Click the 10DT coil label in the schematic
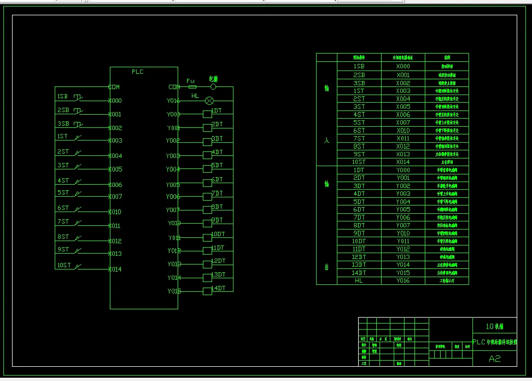Screen dimensions: 532x381 (x=218, y=234)
